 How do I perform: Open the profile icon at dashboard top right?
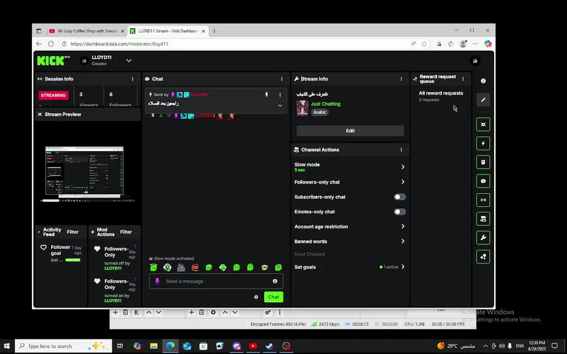[x=475, y=60]
